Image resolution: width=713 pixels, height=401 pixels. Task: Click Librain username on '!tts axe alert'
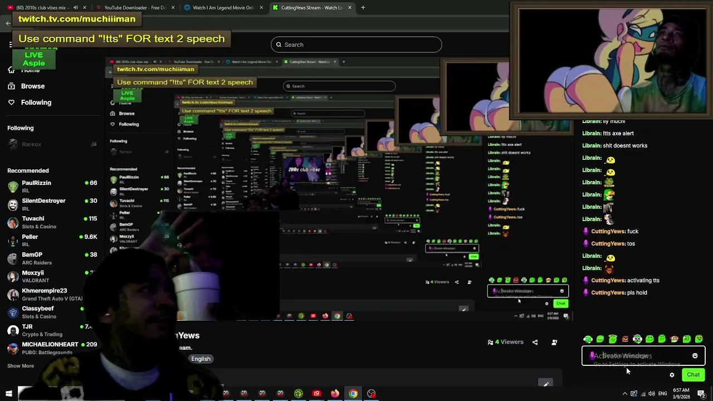click(x=592, y=133)
